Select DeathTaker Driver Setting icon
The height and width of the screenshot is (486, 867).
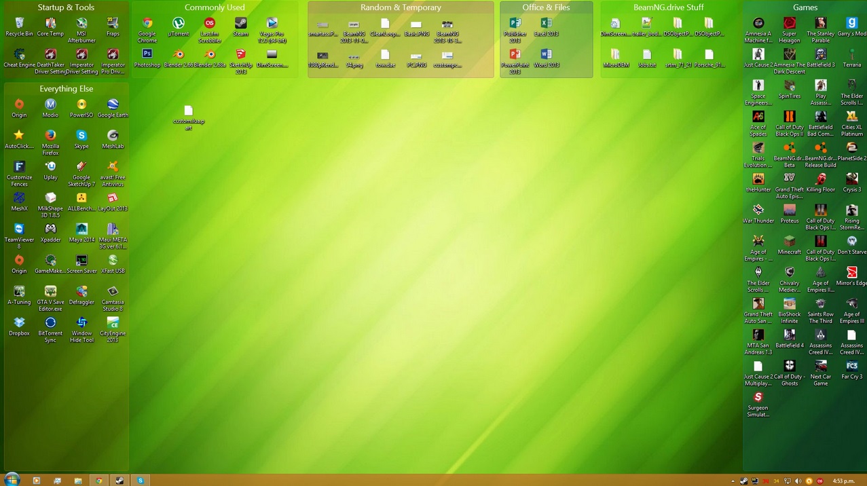coord(50,61)
